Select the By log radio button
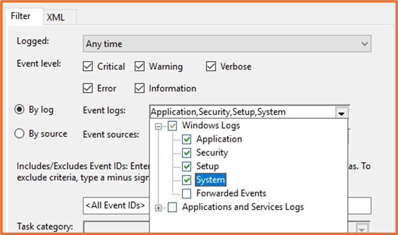 (19, 110)
